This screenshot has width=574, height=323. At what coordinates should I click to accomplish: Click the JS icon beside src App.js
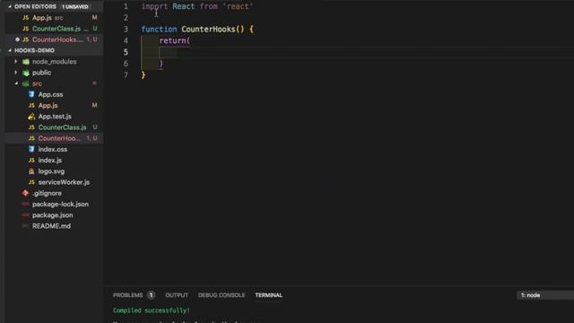pos(31,106)
